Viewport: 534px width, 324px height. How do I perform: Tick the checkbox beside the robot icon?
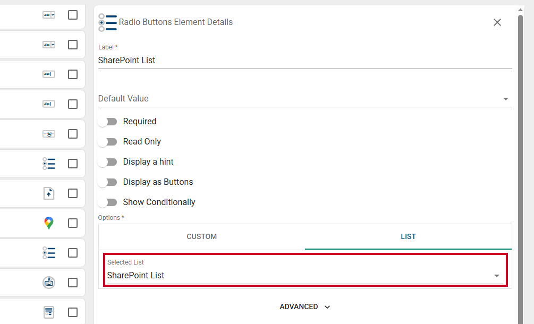[73, 283]
